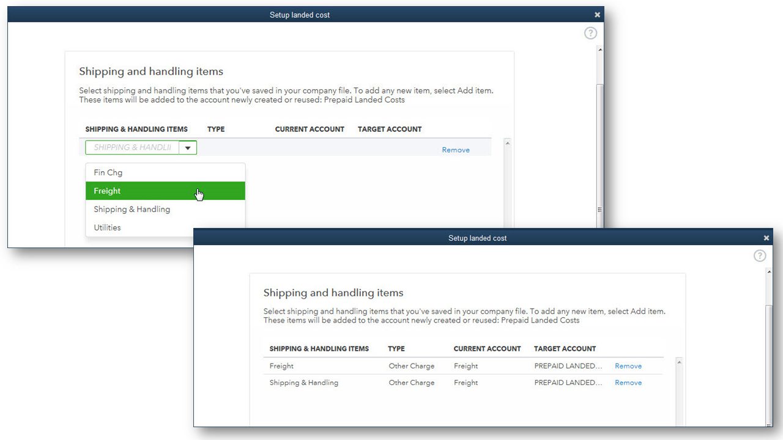
Task: Click Remove link next to empty item dropdown
Action: click(456, 150)
